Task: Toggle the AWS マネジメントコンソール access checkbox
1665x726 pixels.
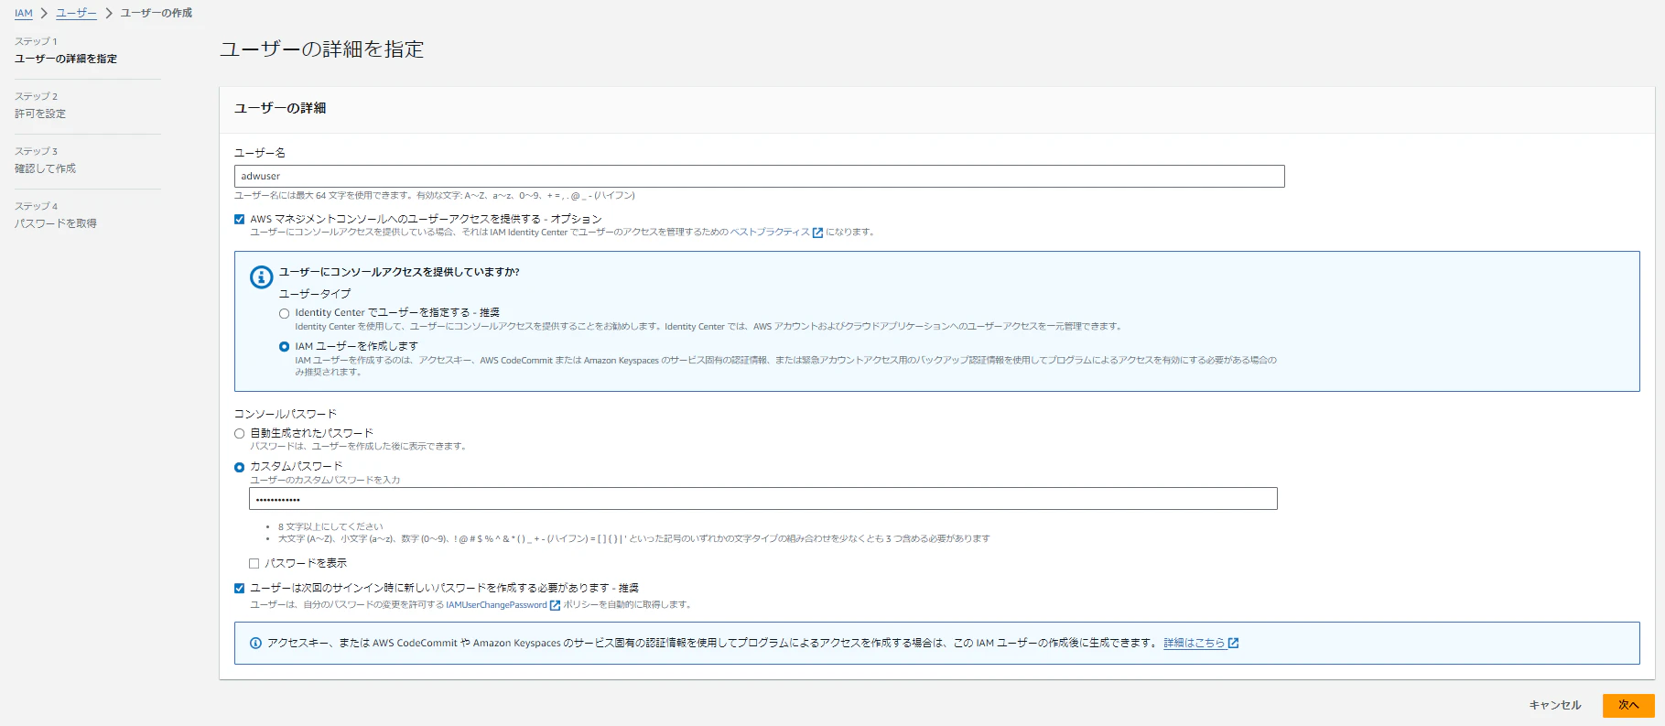Action: point(240,219)
